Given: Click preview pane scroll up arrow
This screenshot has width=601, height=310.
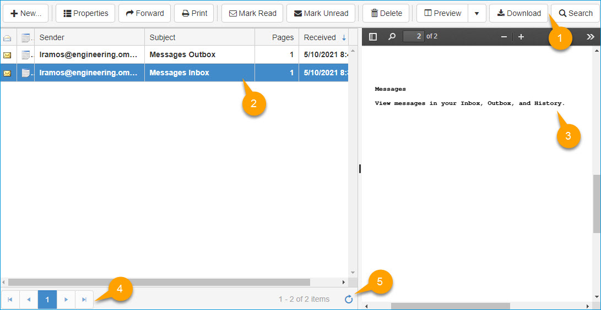Looking at the screenshot, I should [597, 50].
